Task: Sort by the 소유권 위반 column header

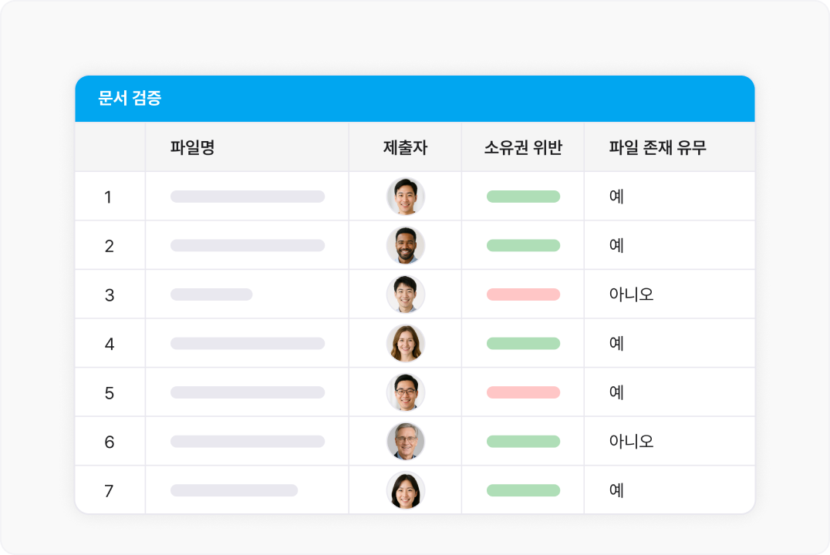Action: 523,147
